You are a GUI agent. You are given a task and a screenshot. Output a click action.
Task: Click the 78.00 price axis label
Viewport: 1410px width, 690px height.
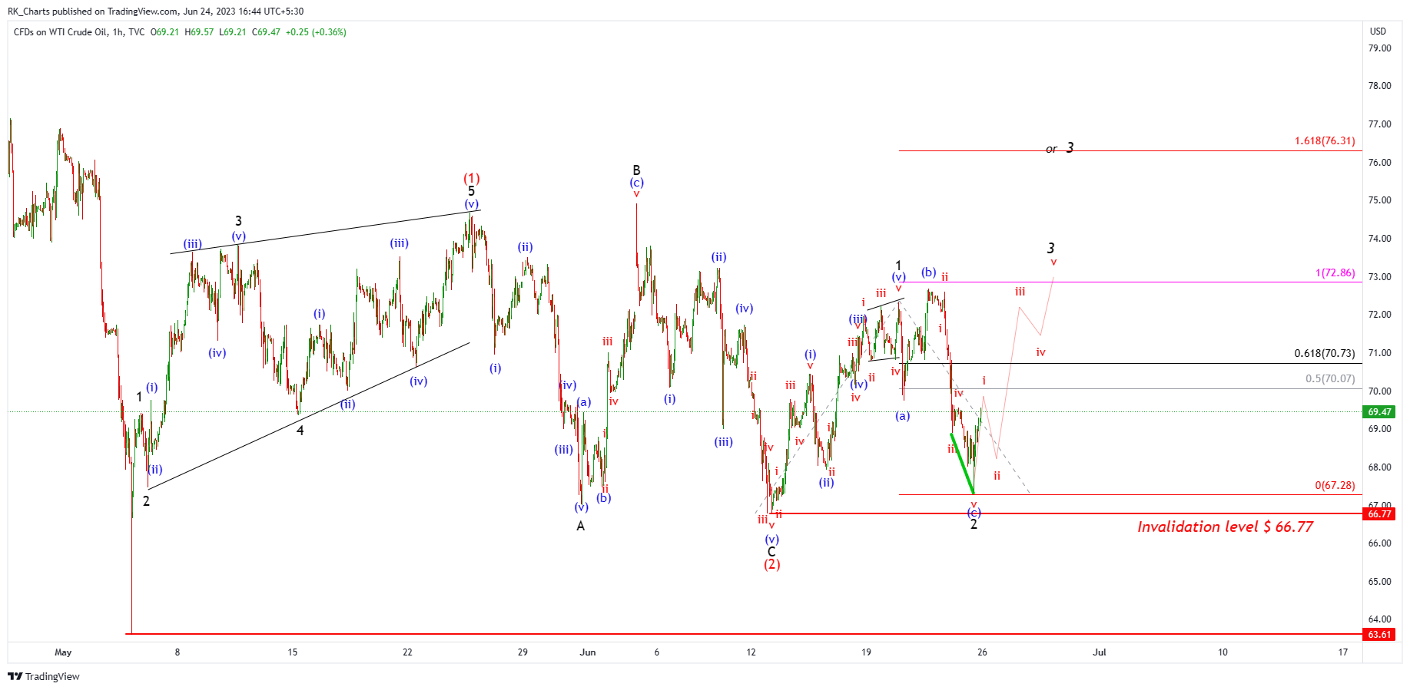click(1379, 86)
